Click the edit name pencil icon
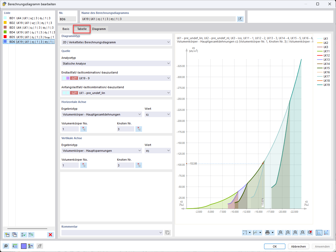Image resolution: width=336 pixels, height=252 pixels. point(240,19)
